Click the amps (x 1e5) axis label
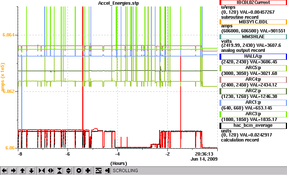Viewport: 287px width, 175px height. [x=3, y=77]
